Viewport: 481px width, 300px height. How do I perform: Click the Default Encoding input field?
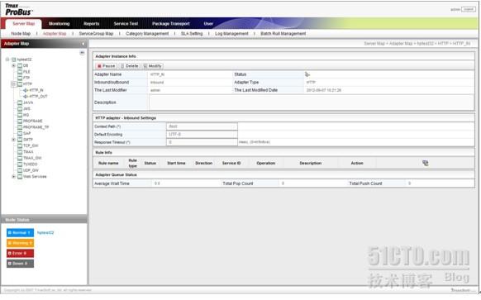(202, 135)
